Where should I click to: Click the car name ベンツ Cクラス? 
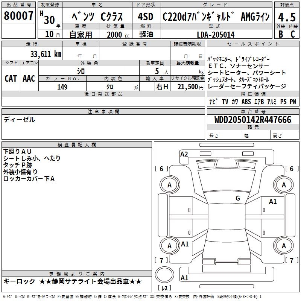97,17
